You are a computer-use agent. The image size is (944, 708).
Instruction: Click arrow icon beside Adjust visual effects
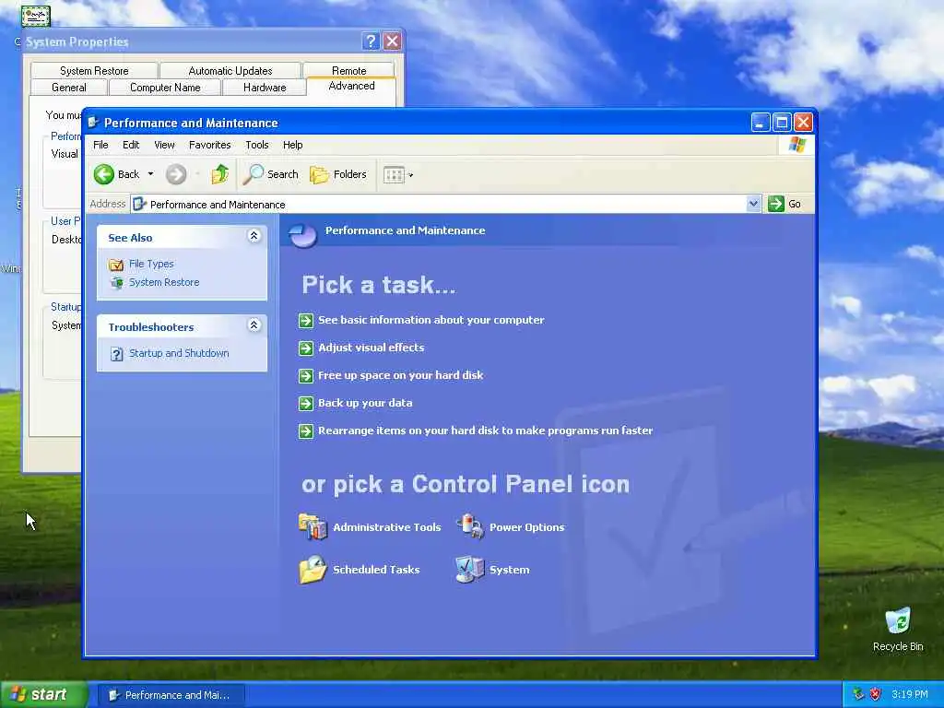(306, 348)
